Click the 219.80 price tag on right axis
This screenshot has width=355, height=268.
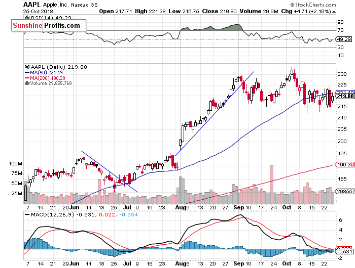344,97
